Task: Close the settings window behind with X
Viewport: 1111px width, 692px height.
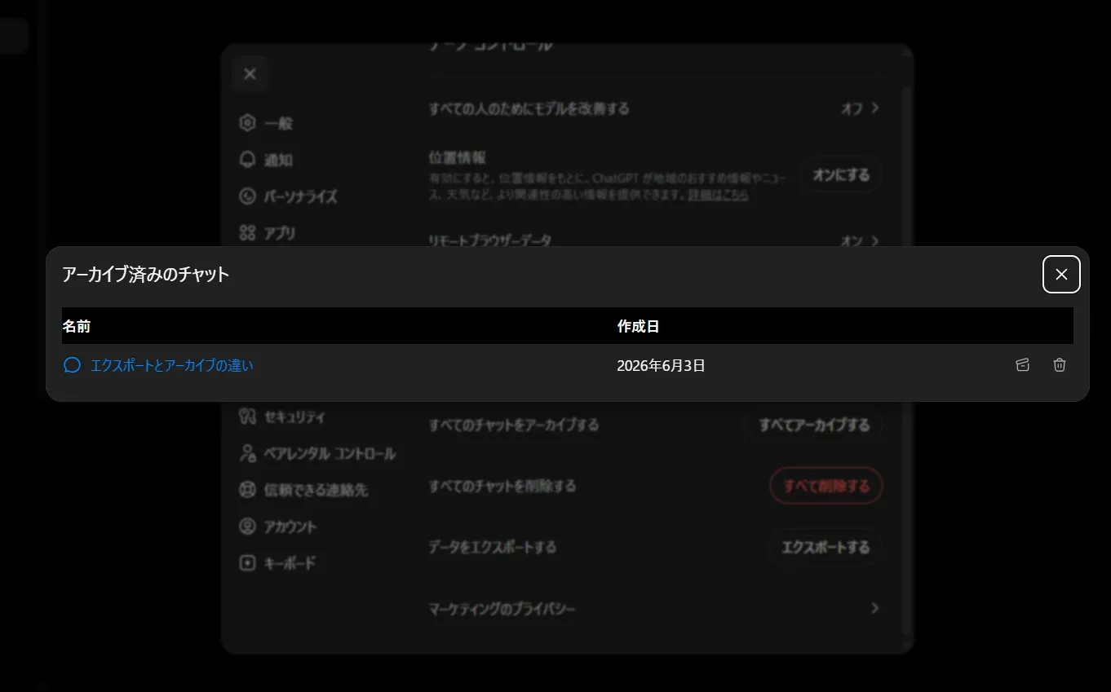Action: [250, 74]
